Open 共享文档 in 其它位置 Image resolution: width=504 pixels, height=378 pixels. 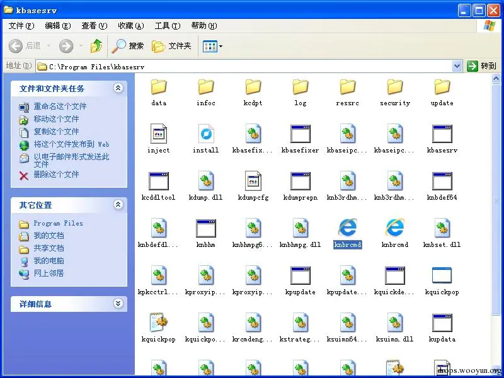pos(49,248)
